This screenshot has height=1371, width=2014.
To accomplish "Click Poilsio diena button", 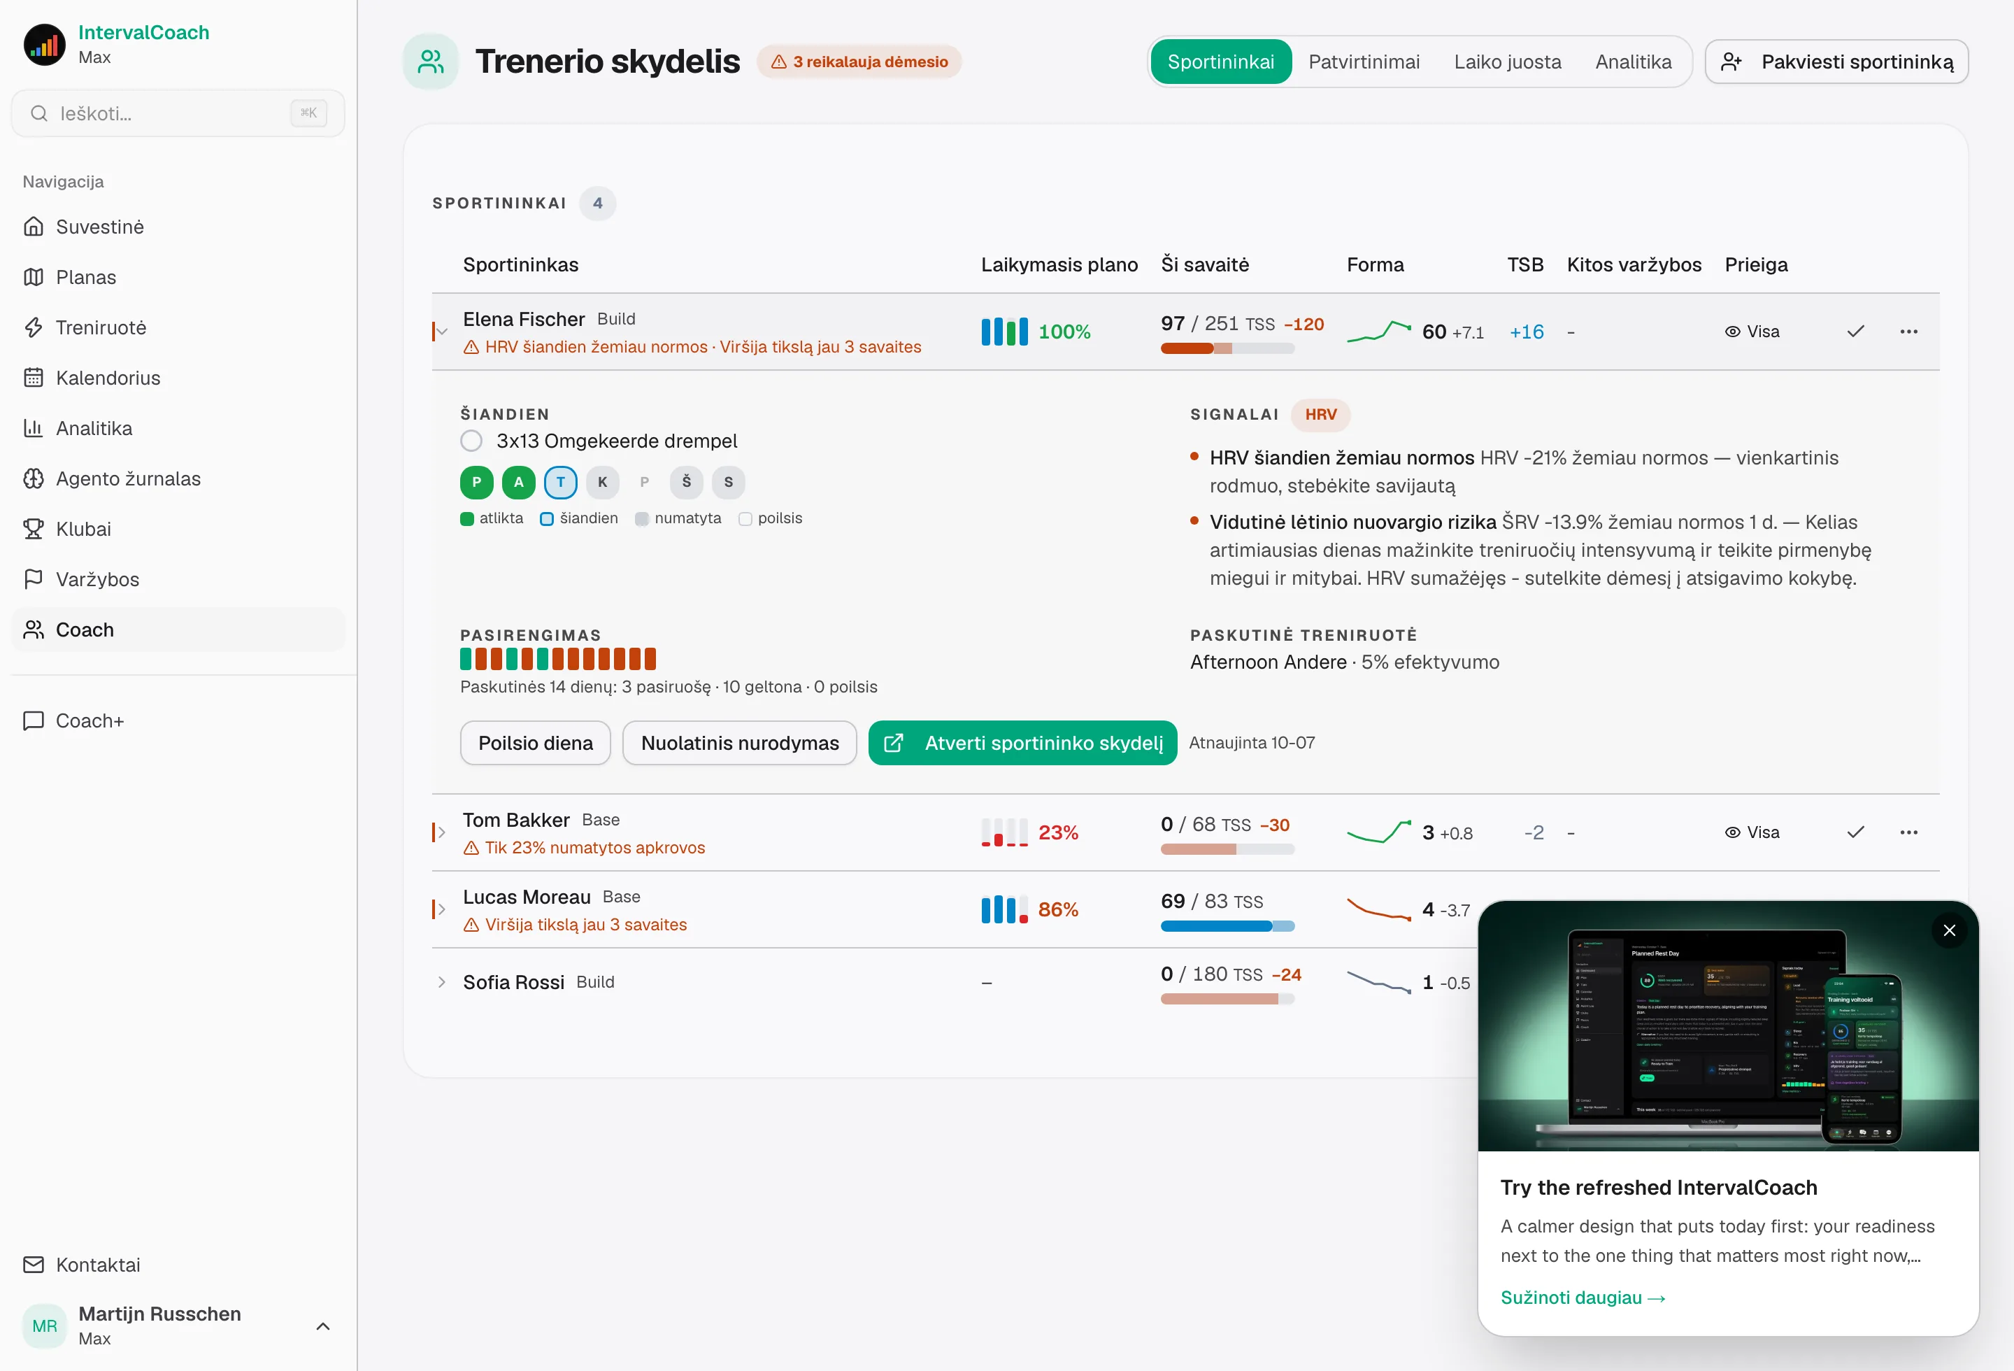I will pyautogui.click(x=536, y=744).
